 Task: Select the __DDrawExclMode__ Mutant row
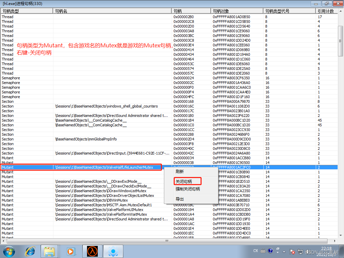tap(169, 181)
